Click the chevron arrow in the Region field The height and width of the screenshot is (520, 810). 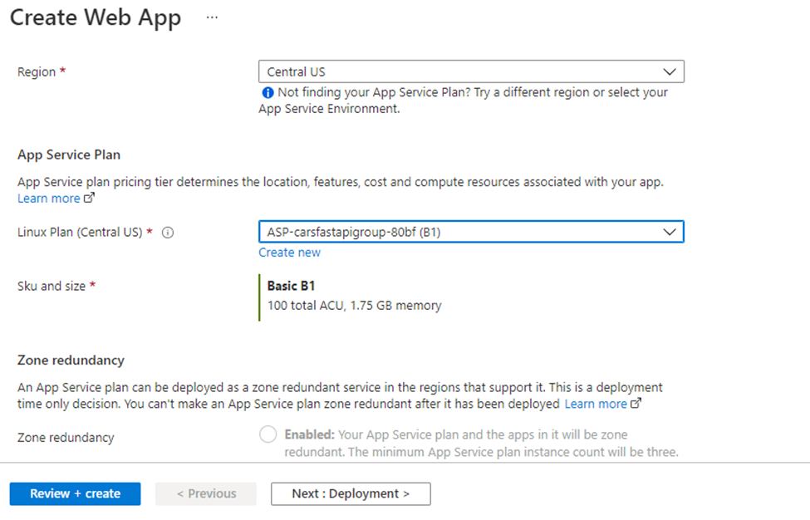[x=670, y=71]
